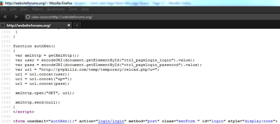This screenshot has width=280, height=124.
Task: Click the onsubmit "authXen();" attribute value
Action: [63, 121]
